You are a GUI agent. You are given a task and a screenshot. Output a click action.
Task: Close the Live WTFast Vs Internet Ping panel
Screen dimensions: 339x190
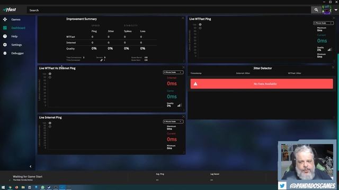pos(183,67)
